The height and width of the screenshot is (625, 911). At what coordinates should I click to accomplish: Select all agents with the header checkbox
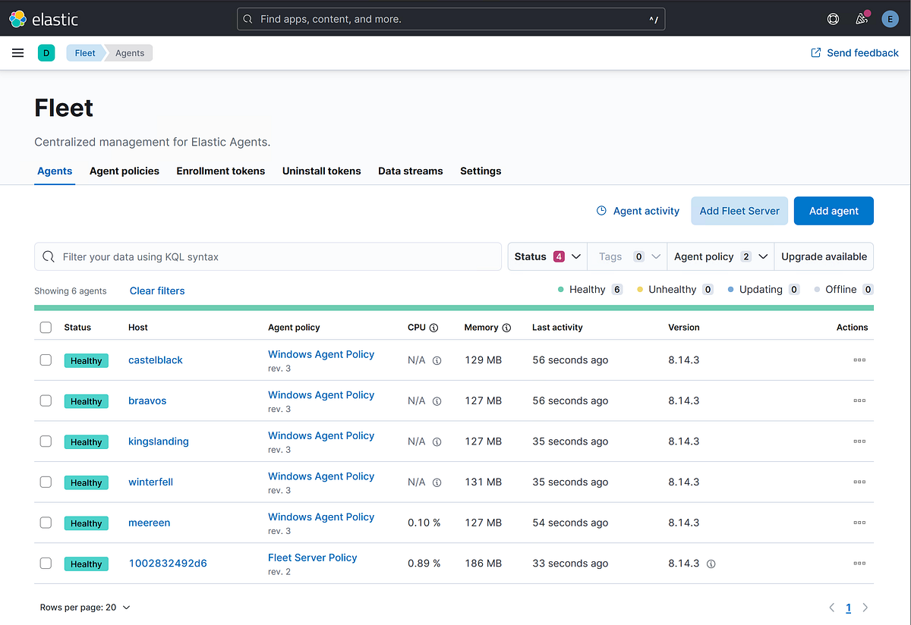46,327
